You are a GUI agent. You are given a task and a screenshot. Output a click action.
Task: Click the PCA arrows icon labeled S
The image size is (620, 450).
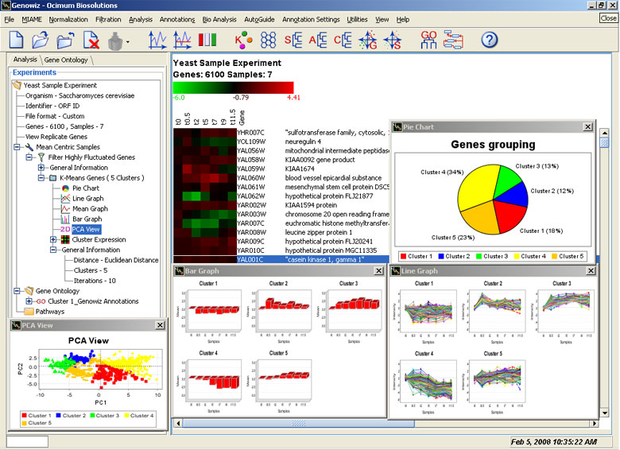click(392, 40)
